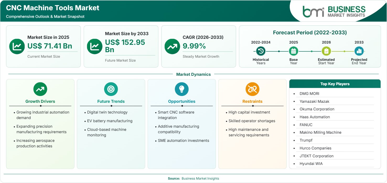Click the Market Dynamics section heading
The width and height of the screenshot is (387, 183).
pyautogui.click(x=193, y=74)
